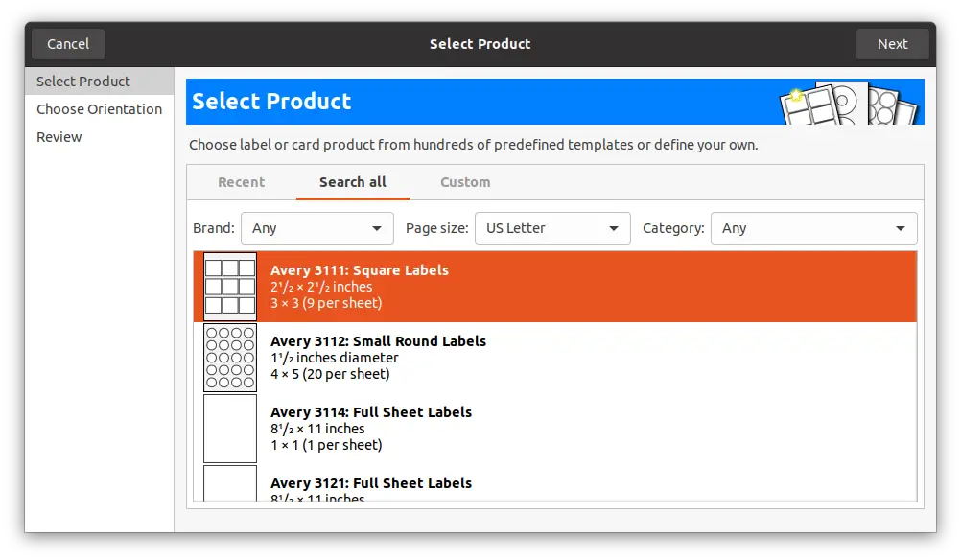Click the Cancel button
The width and height of the screenshot is (961, 560).
(x=68, y=44)
